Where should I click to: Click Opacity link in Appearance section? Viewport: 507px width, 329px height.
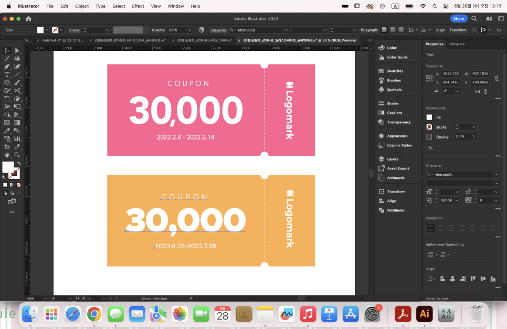pos(442,137)
